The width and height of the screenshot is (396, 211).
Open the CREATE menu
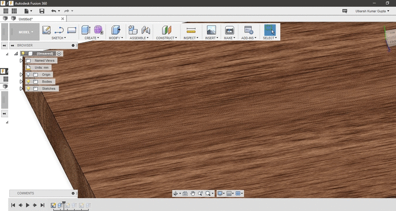[92, 38]
